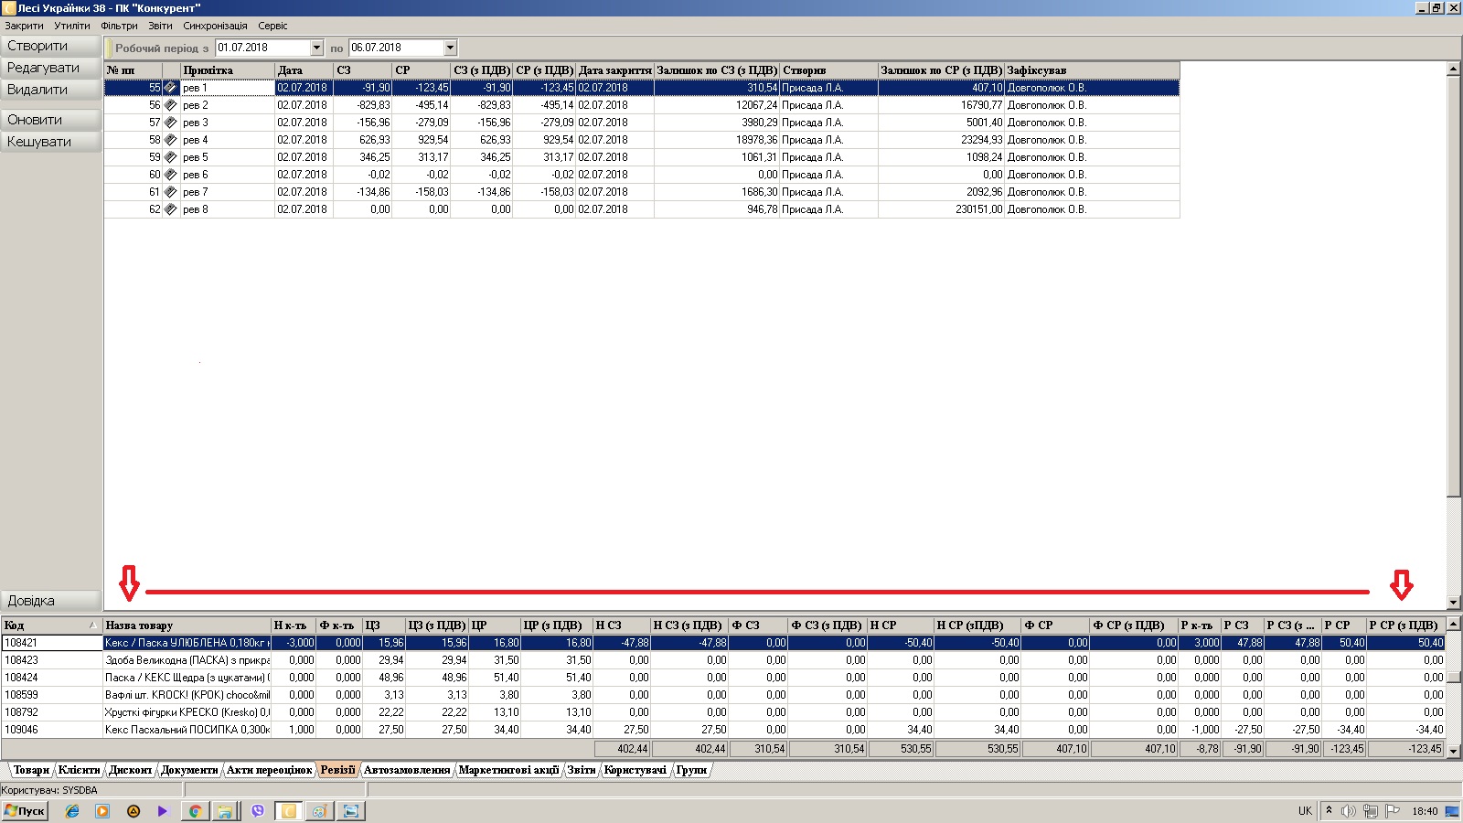Switch to the Акти переоцінок tab
Screen dimensions: 1463x823
click(269, 770)
